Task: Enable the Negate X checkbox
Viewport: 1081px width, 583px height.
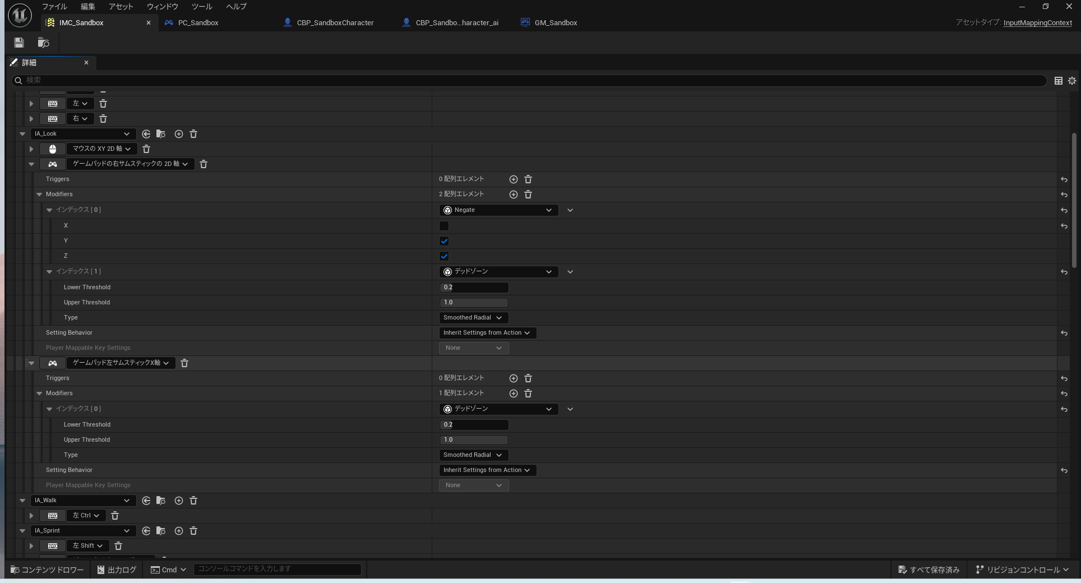Action: [444, 226]
